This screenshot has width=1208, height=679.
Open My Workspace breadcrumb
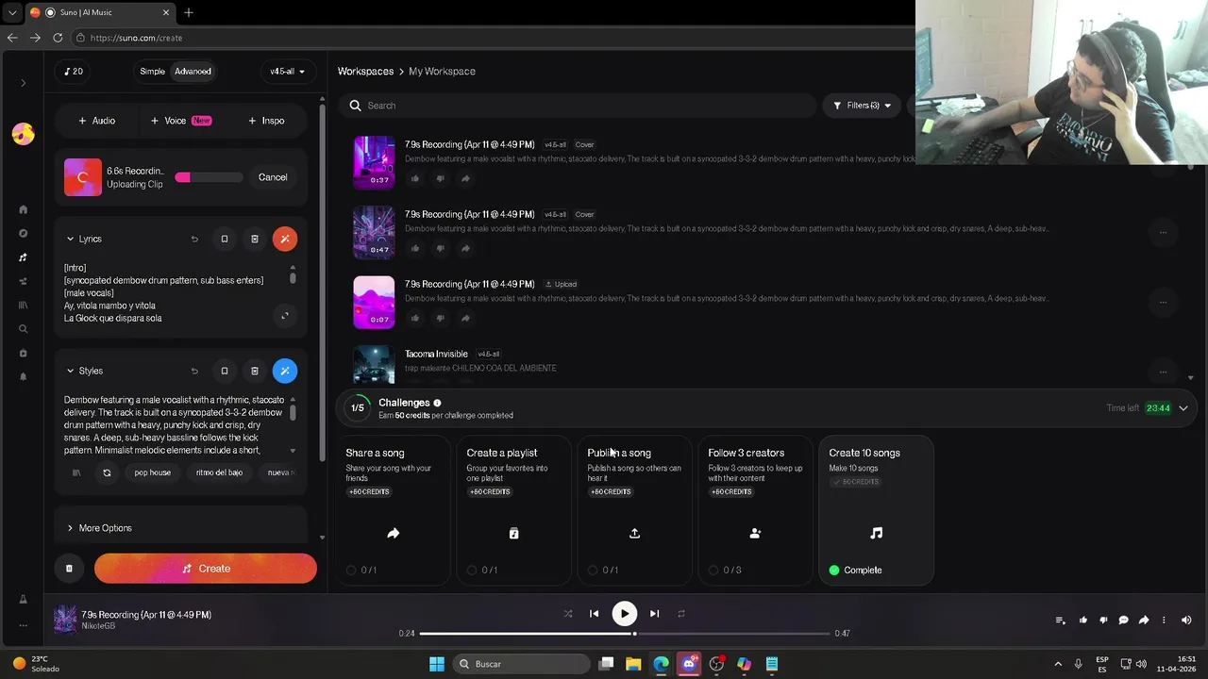click(x=442, y=72)
